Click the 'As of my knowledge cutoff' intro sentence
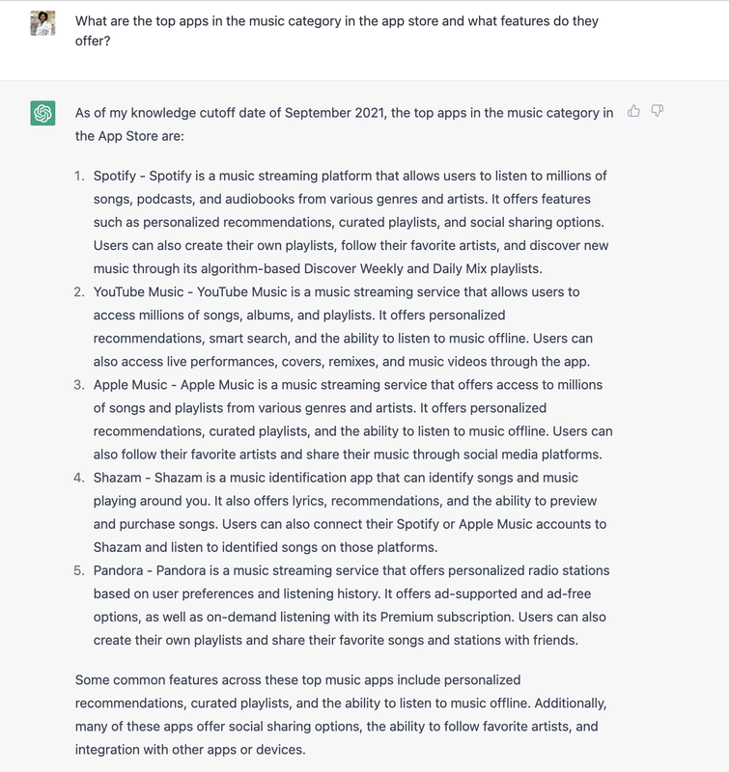The image size is (729, 772). (344, 124)
